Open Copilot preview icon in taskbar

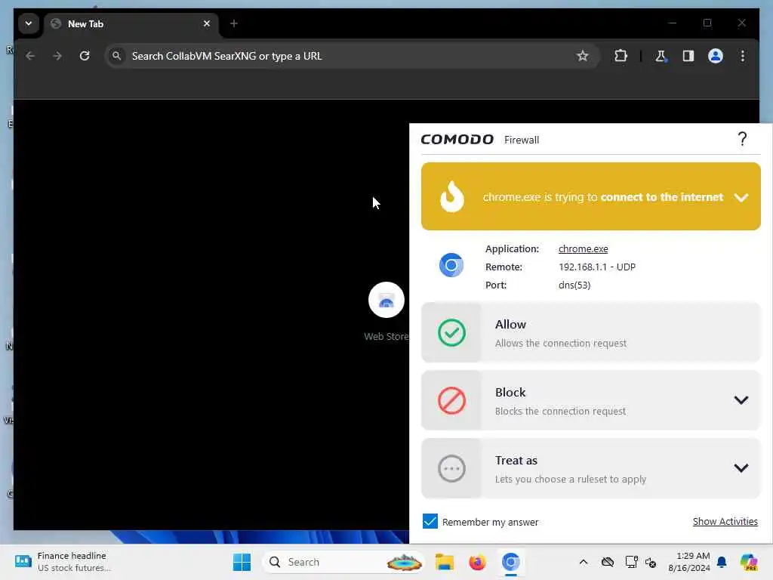[x=749, y=562]
